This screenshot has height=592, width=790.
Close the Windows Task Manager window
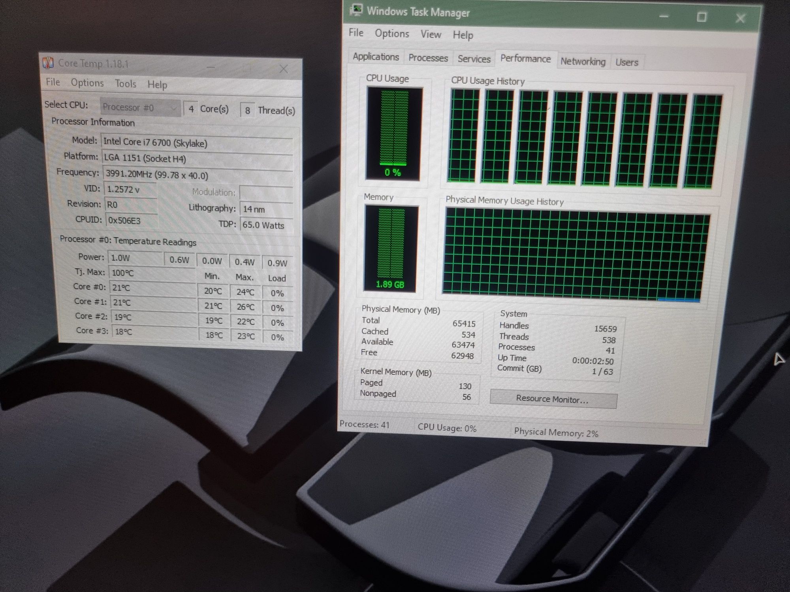point(741,18)
